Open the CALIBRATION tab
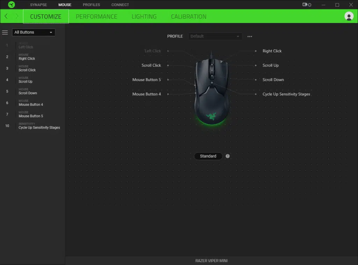Viewport: 358px width, 265px height. point(188,16)
